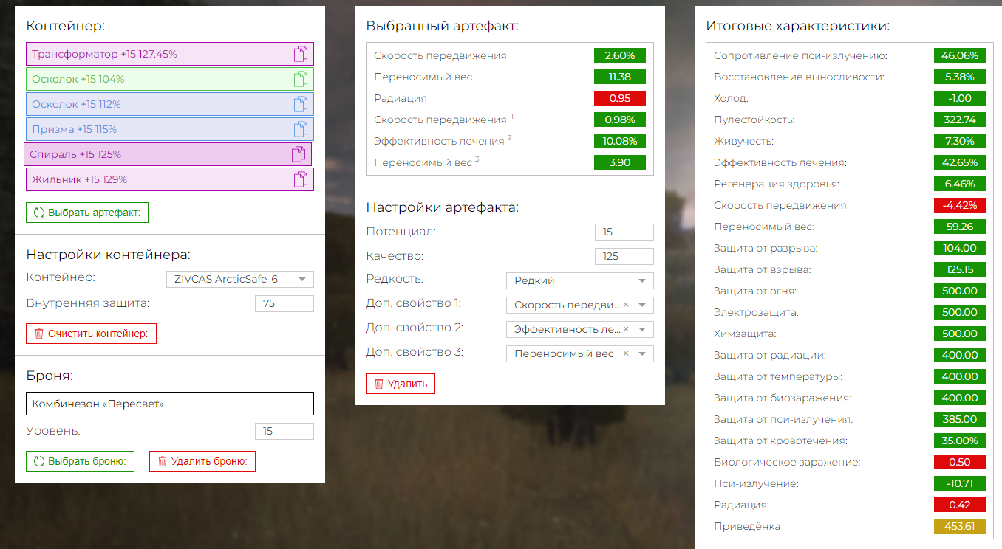Click the 10.08% Эффективность лечения value

point(620,141)
